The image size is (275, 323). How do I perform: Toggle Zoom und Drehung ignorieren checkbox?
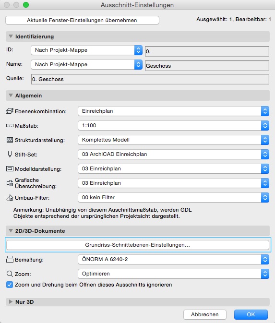click(x=10, y=285)
